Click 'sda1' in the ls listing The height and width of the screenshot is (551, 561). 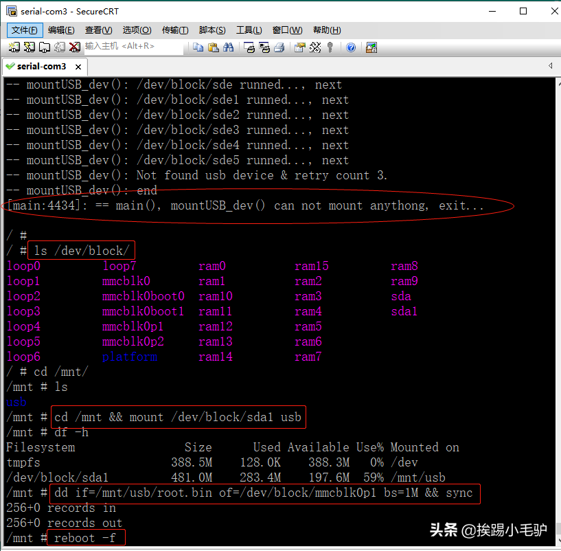[x=404, y=311]
